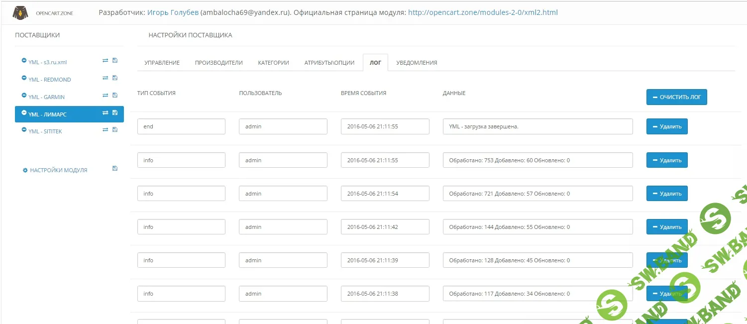Click the sync icon next to YML - s3.ru.xml
The height and width of the screenshot is (324, 747).
(x=105, y=60)
